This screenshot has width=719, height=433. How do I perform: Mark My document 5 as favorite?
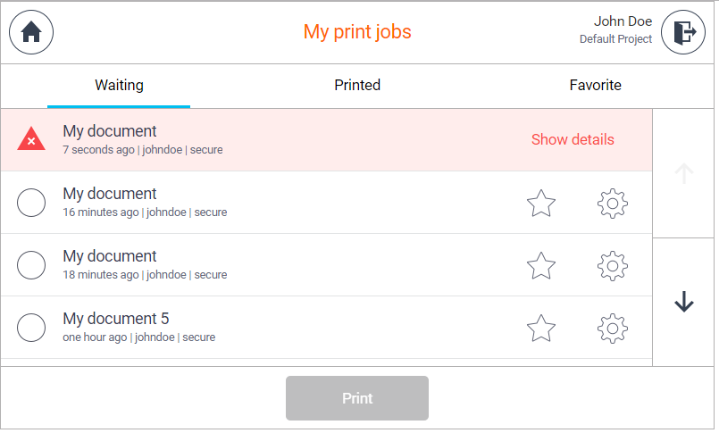click(x=541, y=329)
